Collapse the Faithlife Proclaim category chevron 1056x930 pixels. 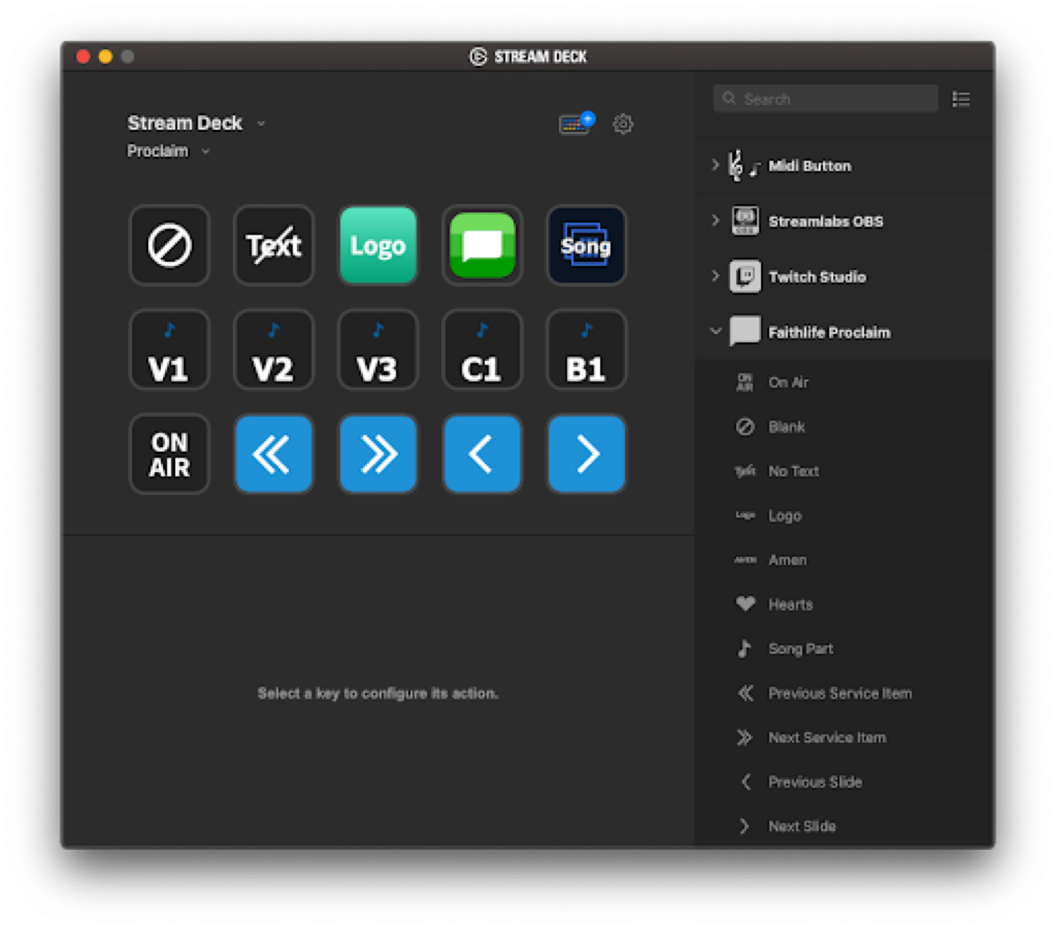coord(715,331)
